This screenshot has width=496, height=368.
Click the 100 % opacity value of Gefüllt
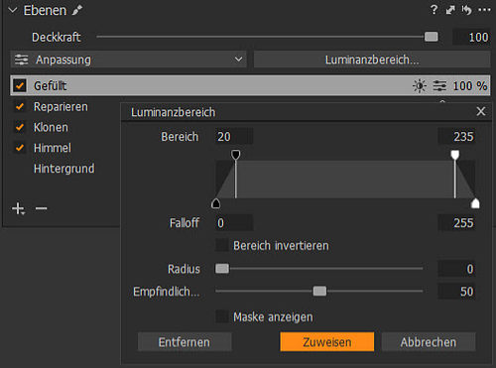tap(470, 86)
